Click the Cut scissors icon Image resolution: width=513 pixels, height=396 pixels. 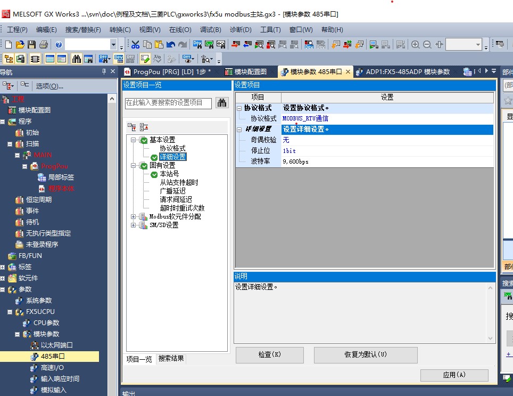(x=135, y=45)
